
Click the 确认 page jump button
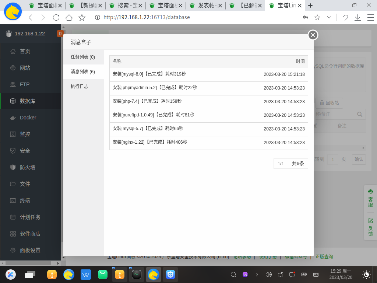click(359, 159)
